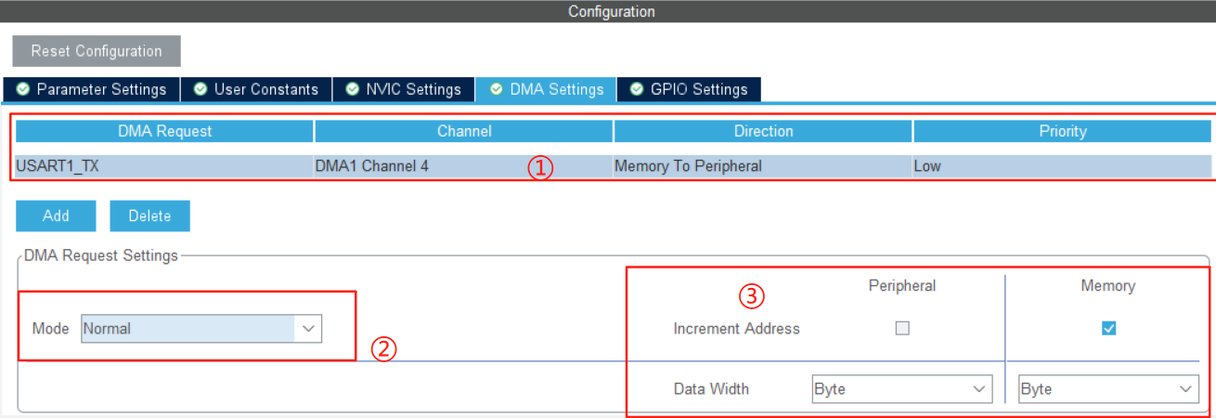Enable Peripheral increment address checkbox
The width and height of the screenshot is (1216, 418).
coord(902,328)
